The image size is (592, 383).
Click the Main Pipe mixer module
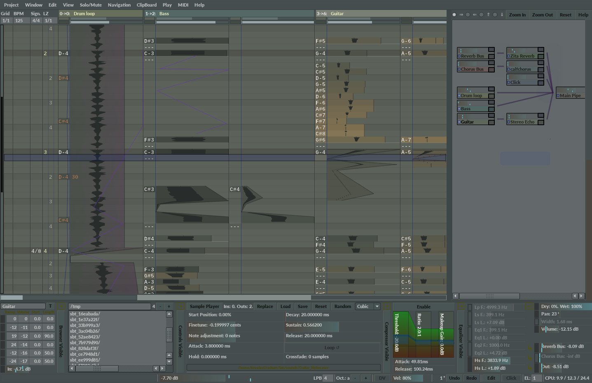570,96
